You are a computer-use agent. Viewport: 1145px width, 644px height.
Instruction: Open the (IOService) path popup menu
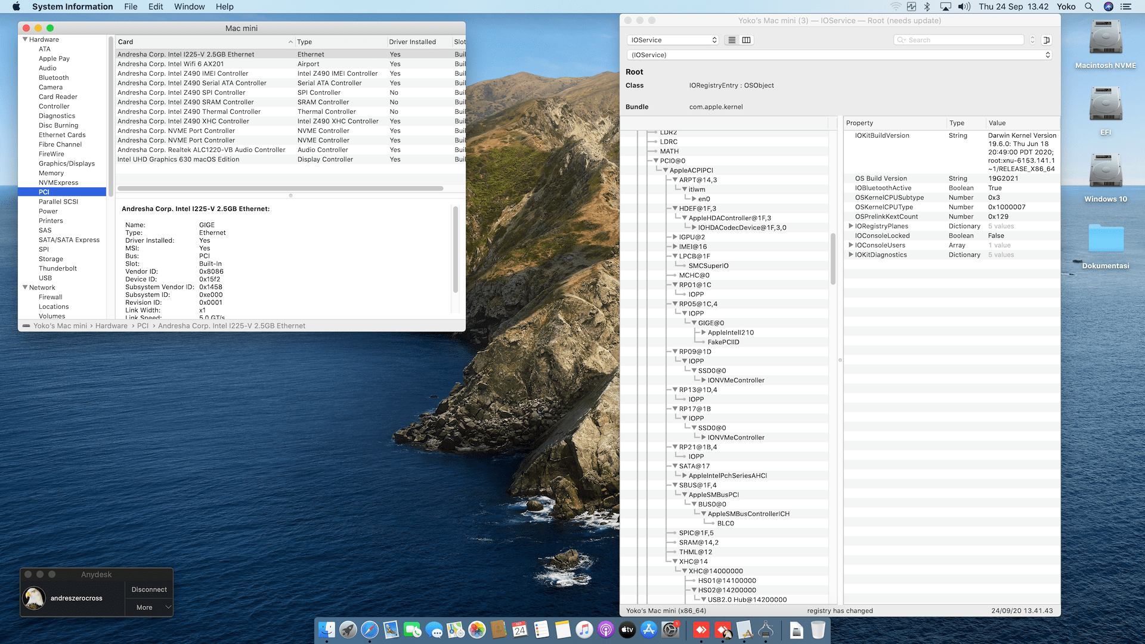(839, 55)
